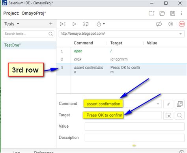Open the three-dot more options menu
This screenshot has height=153, width=187.
point(181,13)
